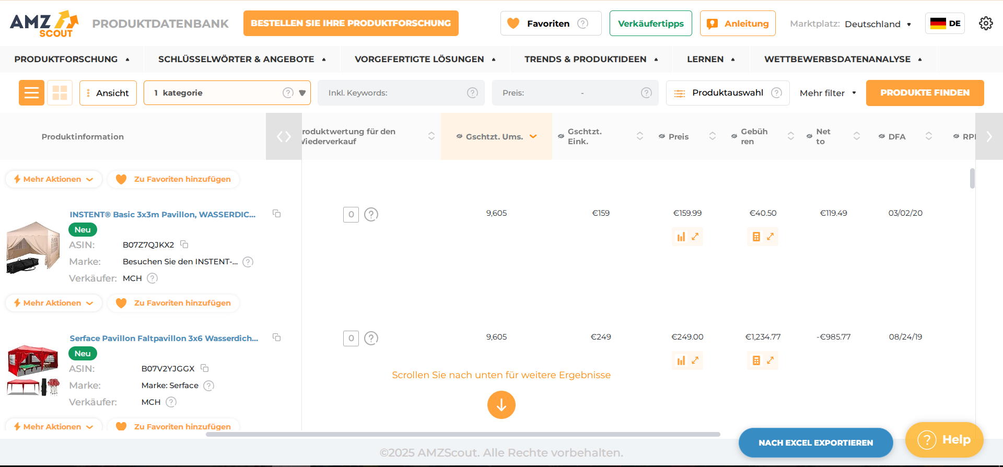Open INSTENT fee calculator icon
Image resolution: width=1003 pixels, height=467 pixels.
[x=756, y=237]
